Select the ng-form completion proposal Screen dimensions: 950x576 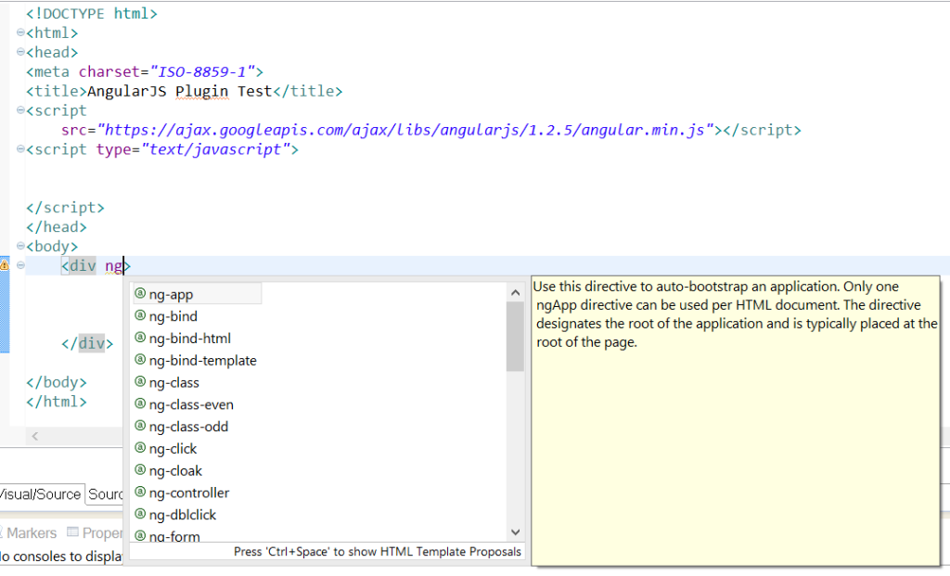point(174,536)
